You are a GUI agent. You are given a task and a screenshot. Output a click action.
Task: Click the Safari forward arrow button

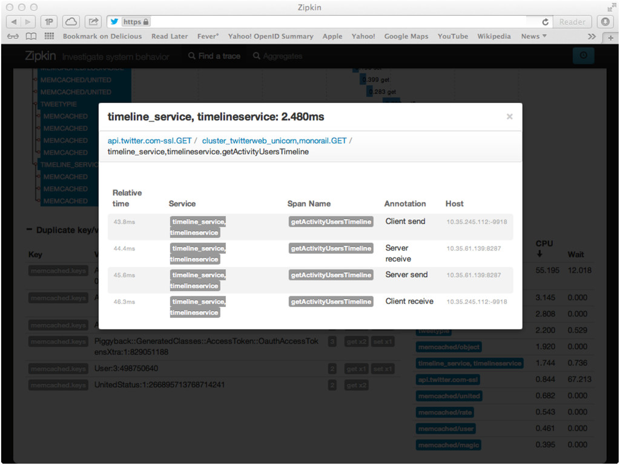point(28,22)
